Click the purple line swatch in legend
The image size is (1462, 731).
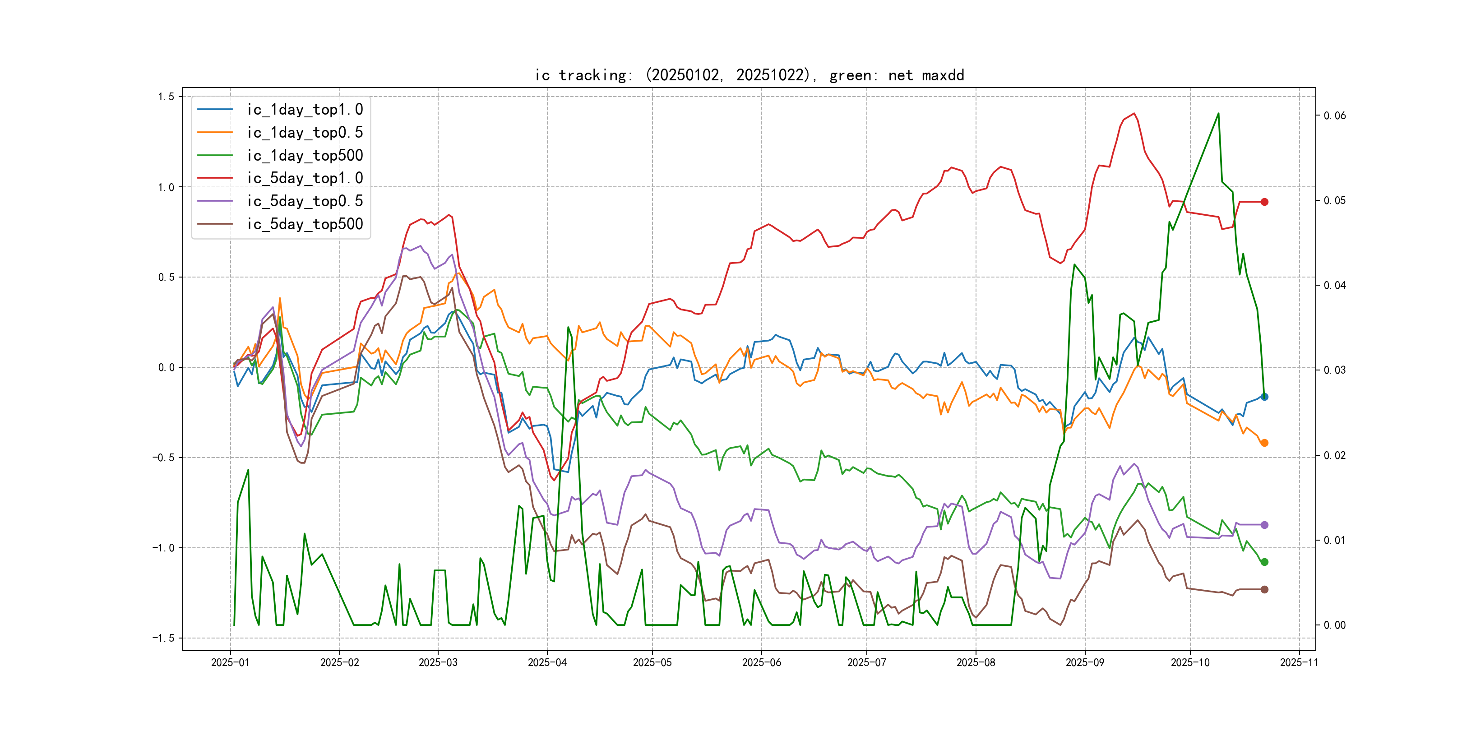(214, 201)
